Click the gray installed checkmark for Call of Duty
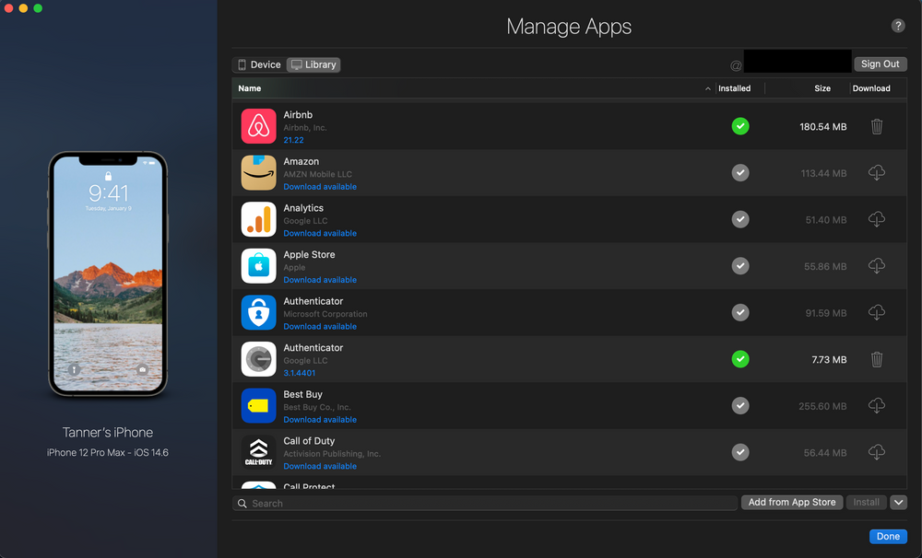Screen dimensions: 922x558 click(740, 452)
